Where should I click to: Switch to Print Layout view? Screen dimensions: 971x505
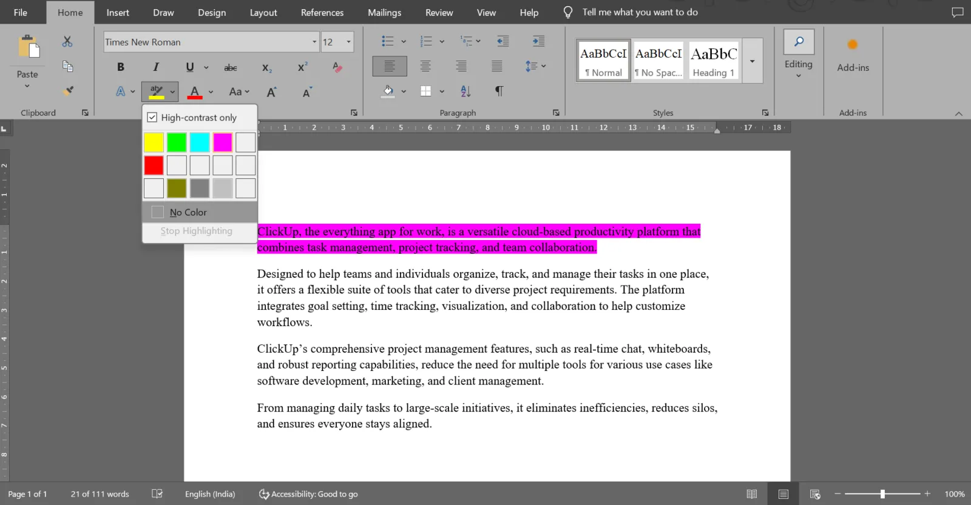pyautogui.click(x=783, y=494)
